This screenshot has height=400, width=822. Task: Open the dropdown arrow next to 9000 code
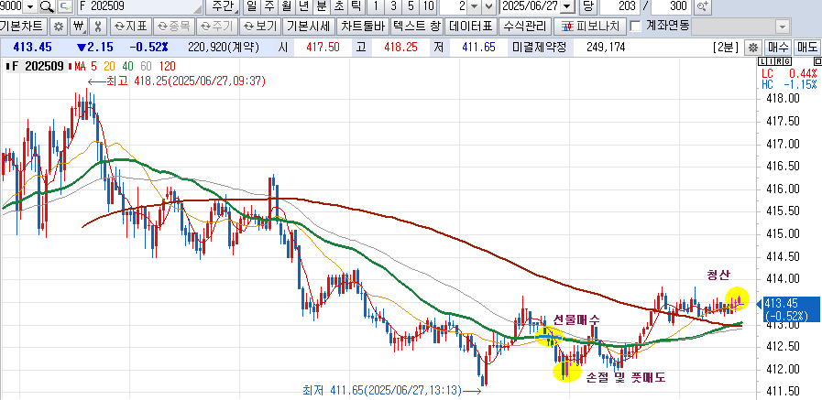(x=30, y=6)
